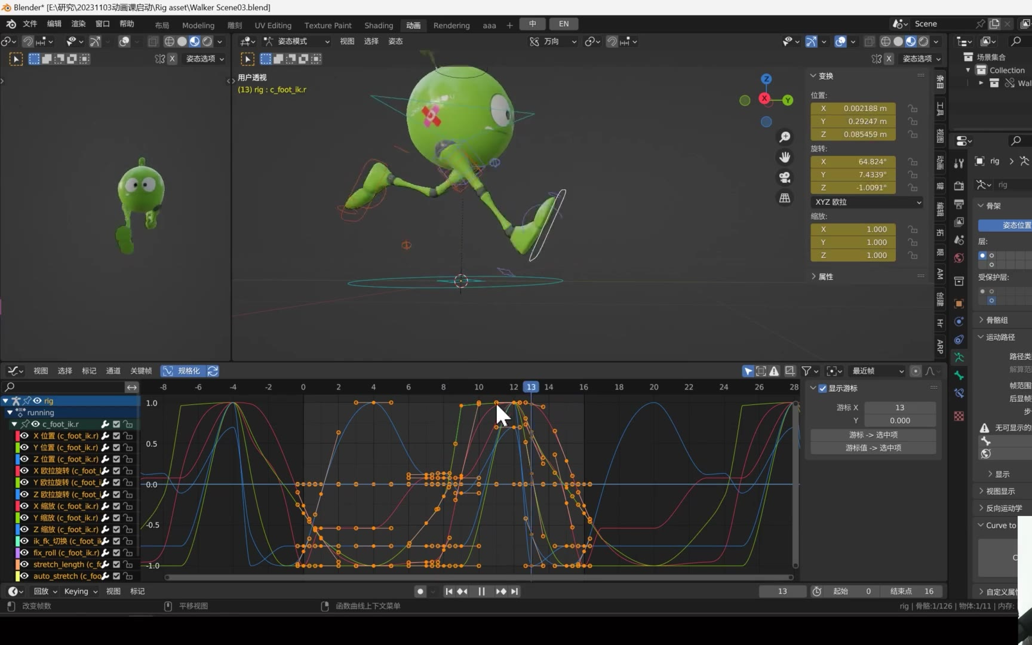Click the Blender logo menu icon
The width and height of the screenshot is (1032, 645).
pos(11,24)
